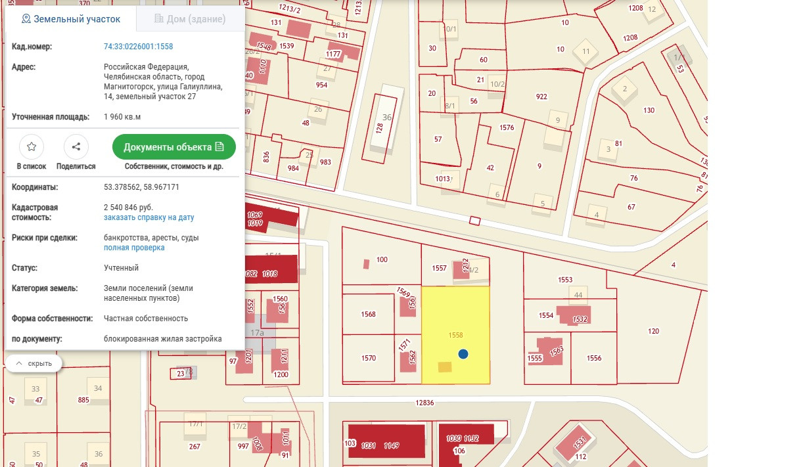Screen dimensions: 801x467
Task: Add parcel to list with star icon
Action: (x=31, y=147)
